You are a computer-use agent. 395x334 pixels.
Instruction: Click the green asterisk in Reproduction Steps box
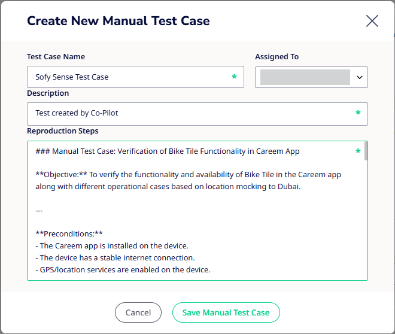[x=358, y=151]
